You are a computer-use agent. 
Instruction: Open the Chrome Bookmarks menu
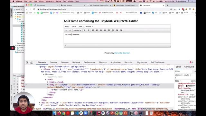[50, 1]
